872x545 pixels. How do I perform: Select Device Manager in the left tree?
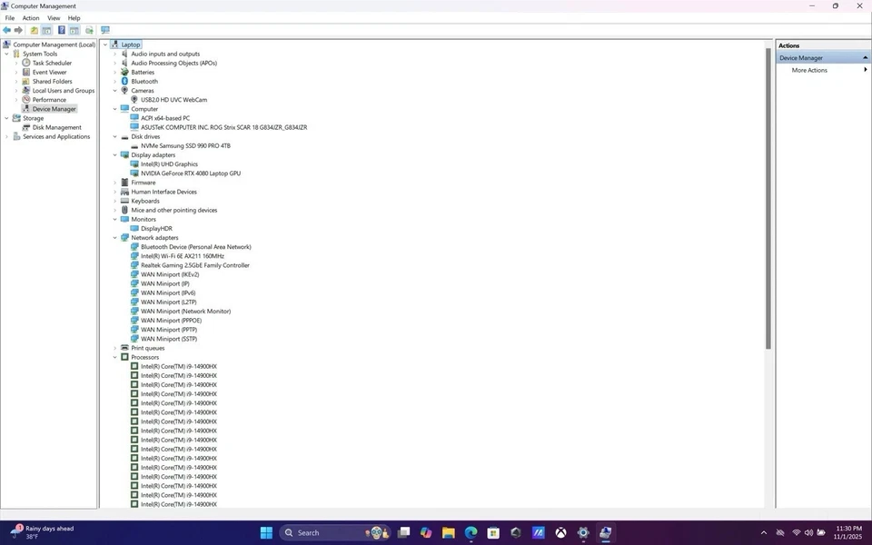click(54, 109)
